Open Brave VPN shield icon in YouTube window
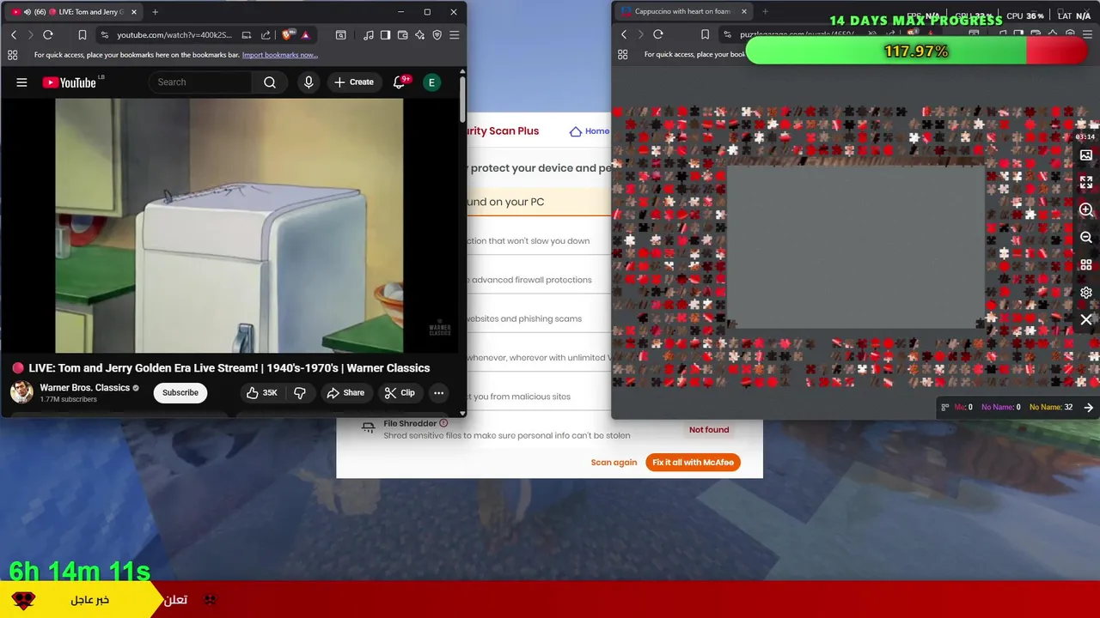 (x=437, y=35)
